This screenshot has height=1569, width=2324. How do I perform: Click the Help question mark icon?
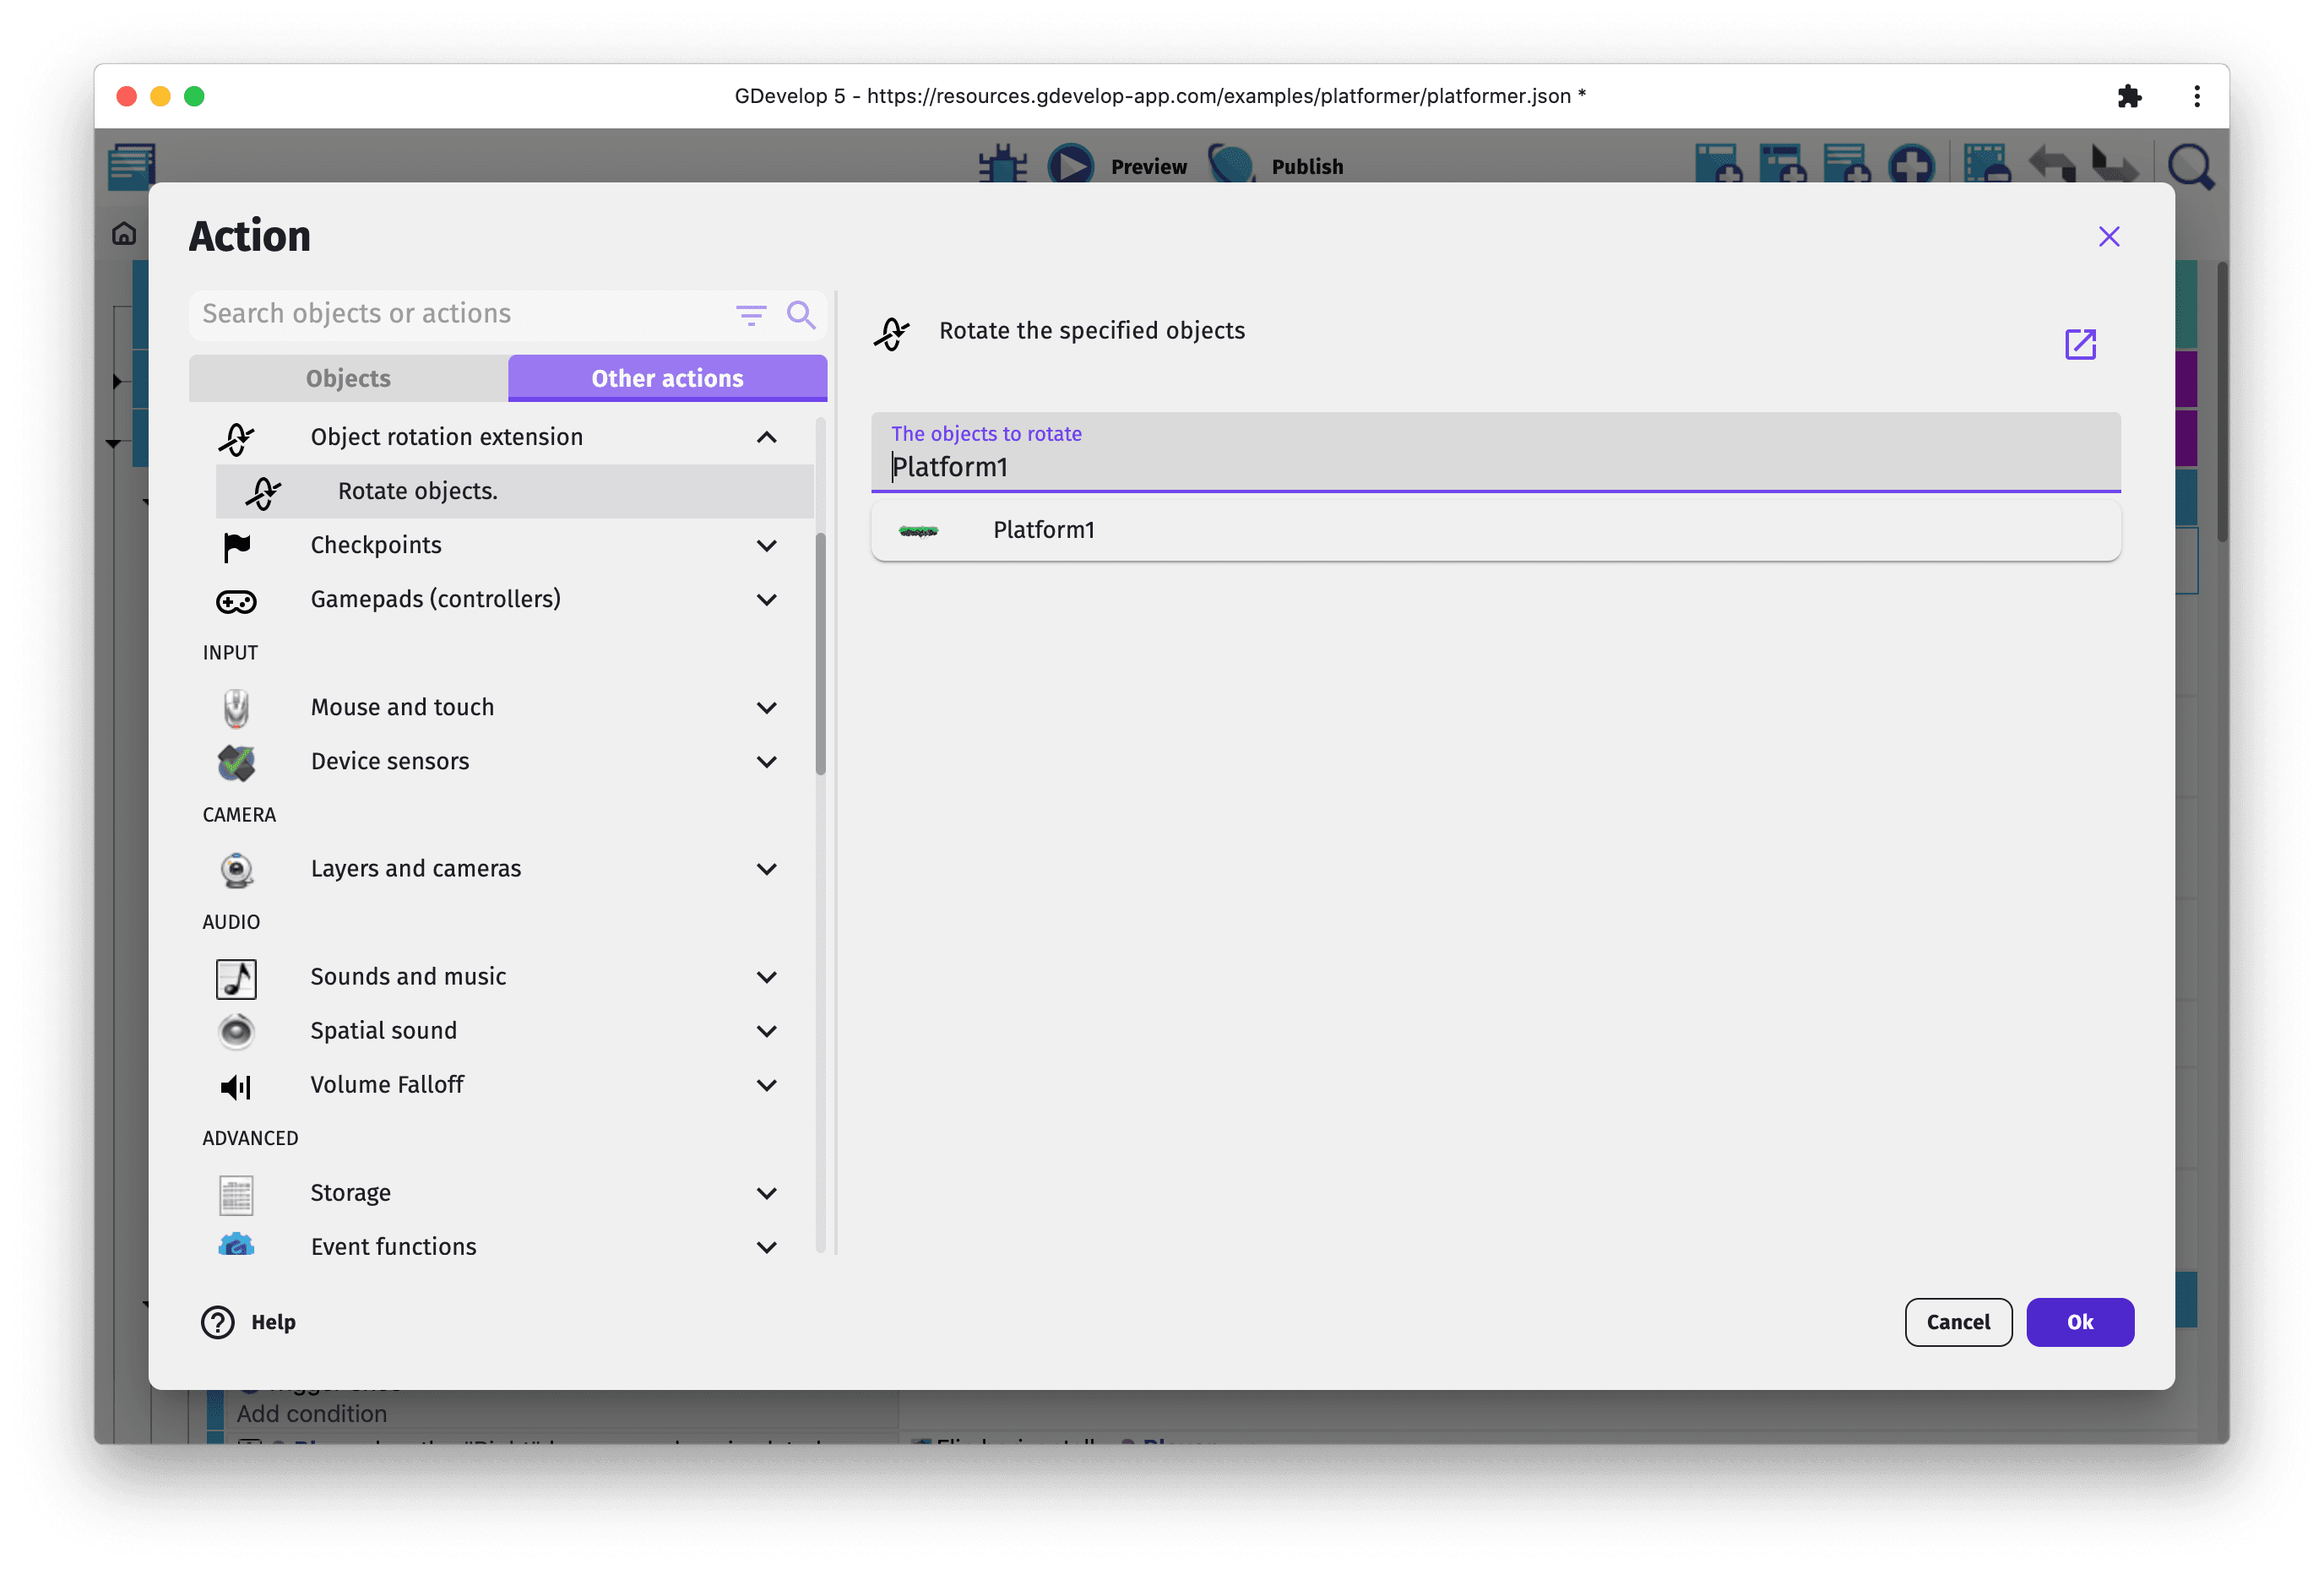tap(217, 1322)
